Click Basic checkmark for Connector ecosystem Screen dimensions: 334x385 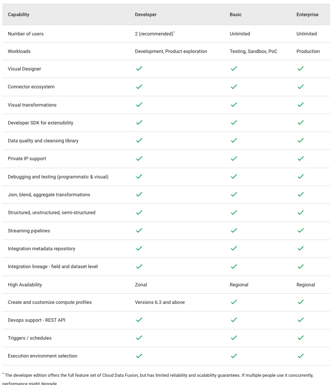[234, 87]
